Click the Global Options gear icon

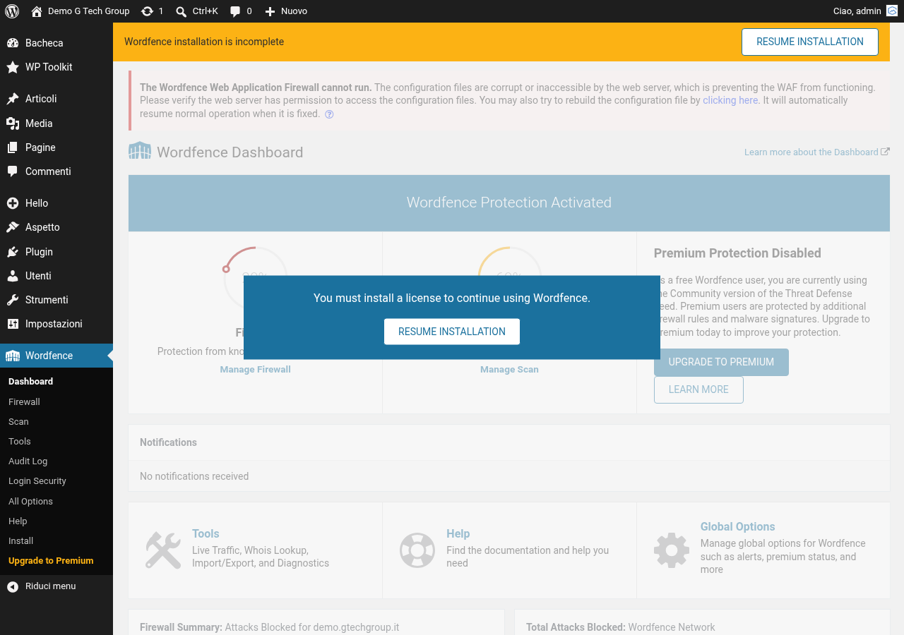click(x=672, y=550)
